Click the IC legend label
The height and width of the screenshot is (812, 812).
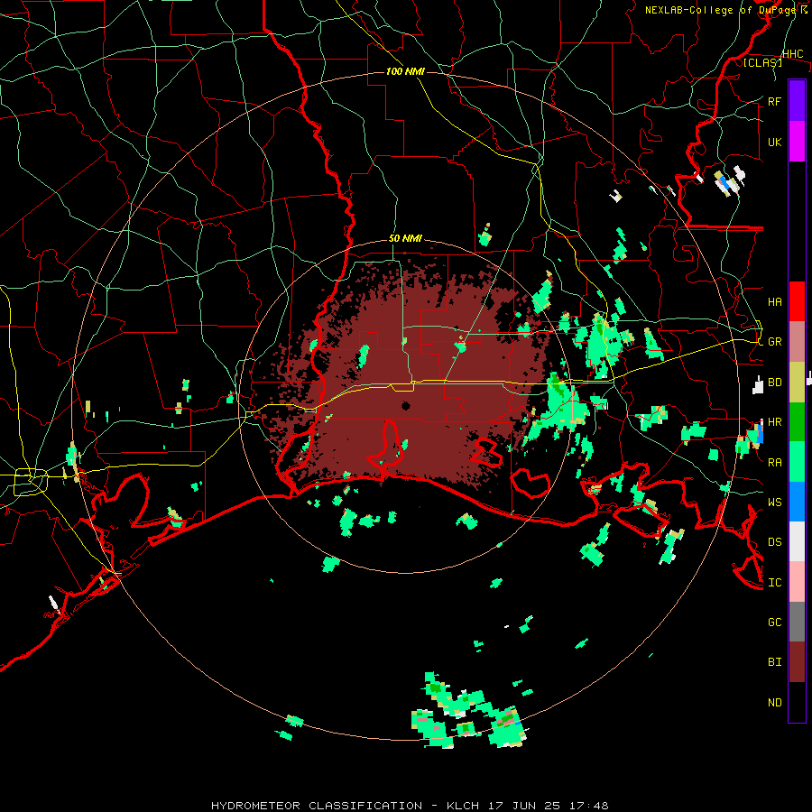coord(774,583)
